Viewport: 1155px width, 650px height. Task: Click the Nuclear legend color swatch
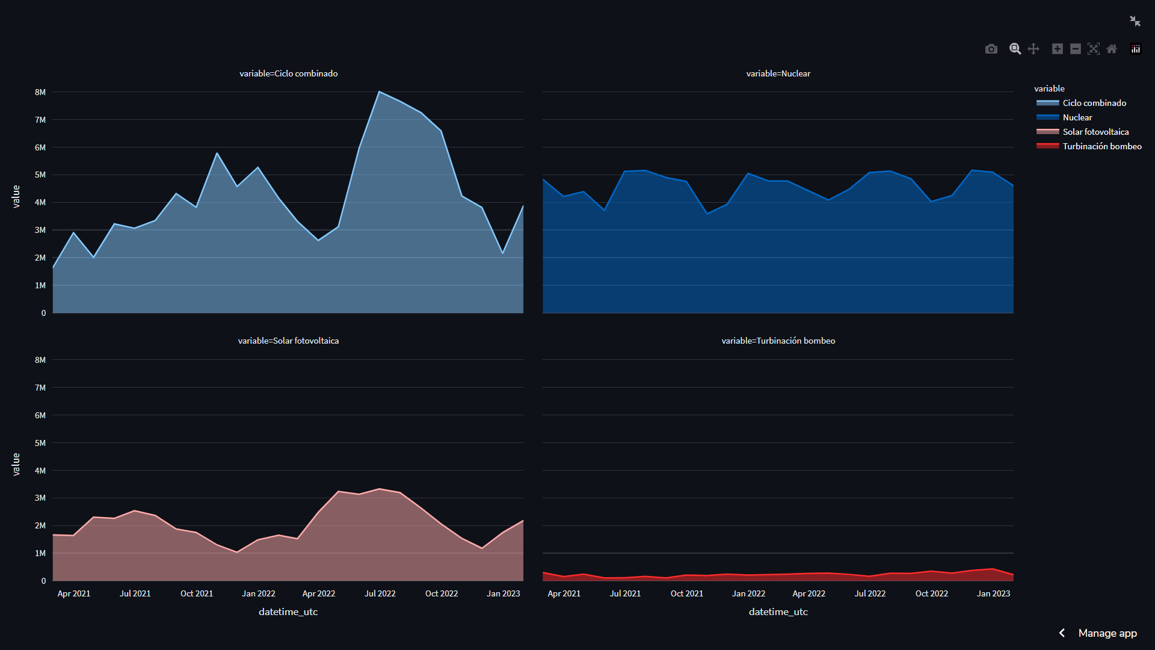coord(1047,117)
